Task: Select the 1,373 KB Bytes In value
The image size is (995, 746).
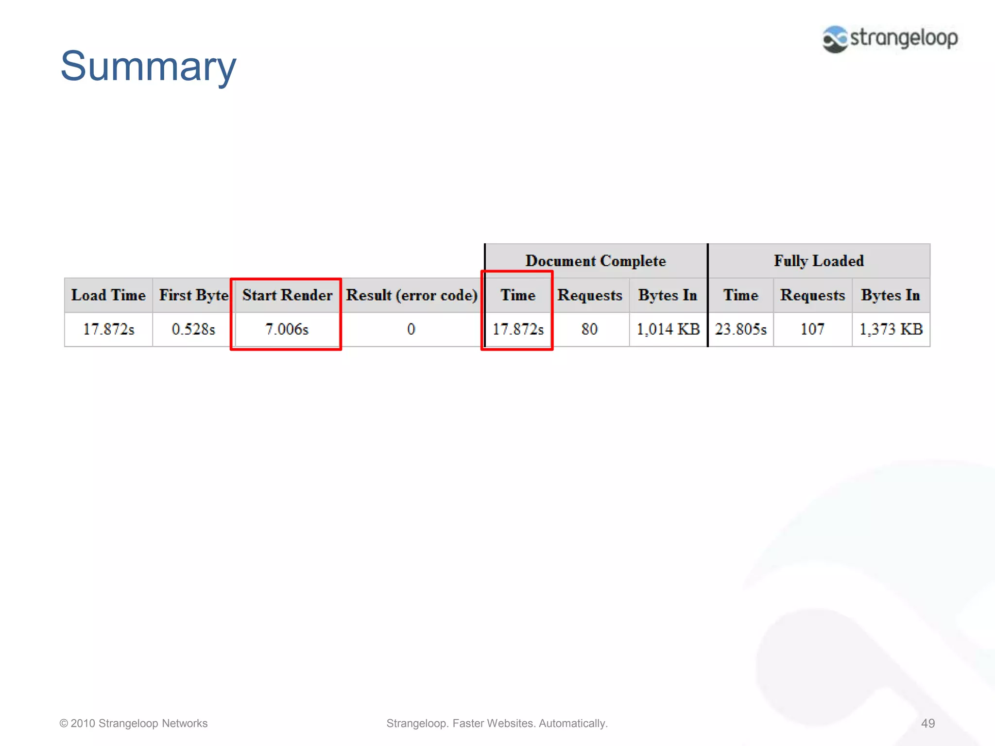Action: tap(891, 329)
